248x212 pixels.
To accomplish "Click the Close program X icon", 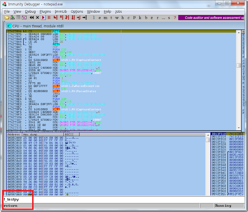I will tap(38, 18).
